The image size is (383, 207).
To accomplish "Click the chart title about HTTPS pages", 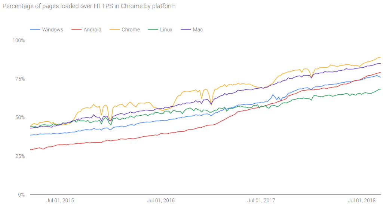I will (89, 6).
